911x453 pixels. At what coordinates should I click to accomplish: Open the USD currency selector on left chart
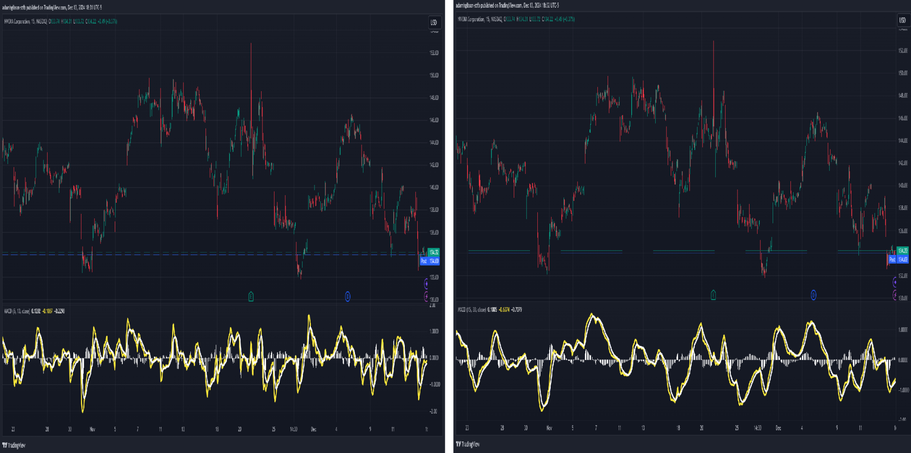click(434, 23)
